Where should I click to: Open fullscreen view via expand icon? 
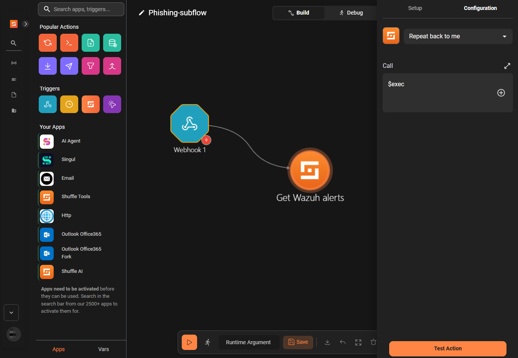pyautogui.click(x=358, y=342)
